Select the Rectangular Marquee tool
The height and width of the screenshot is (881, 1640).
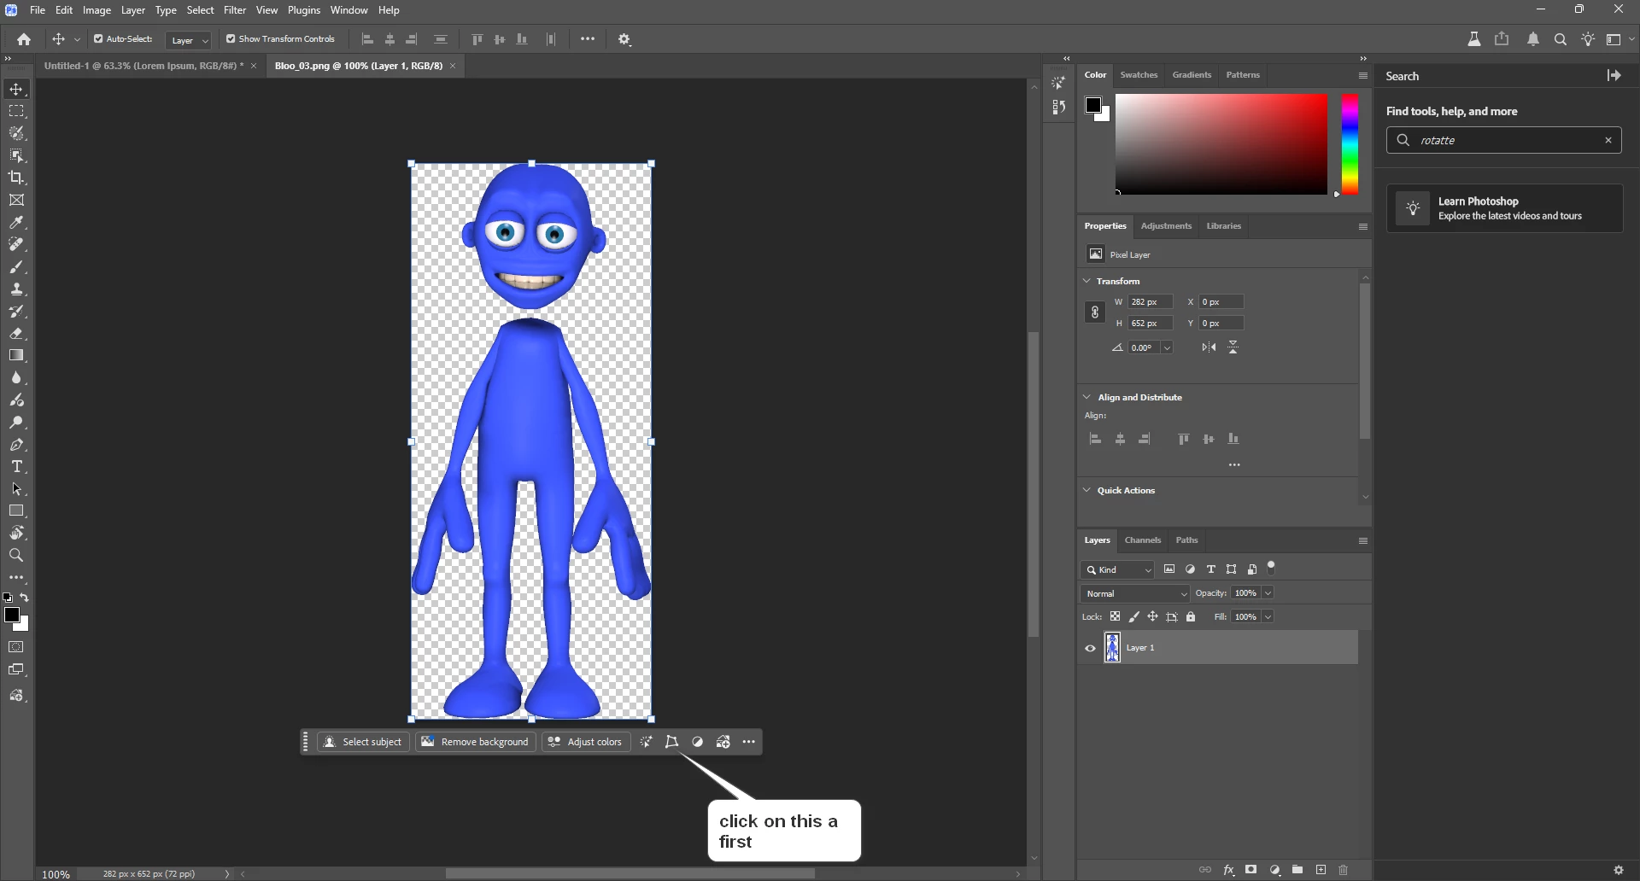point(16,111)
